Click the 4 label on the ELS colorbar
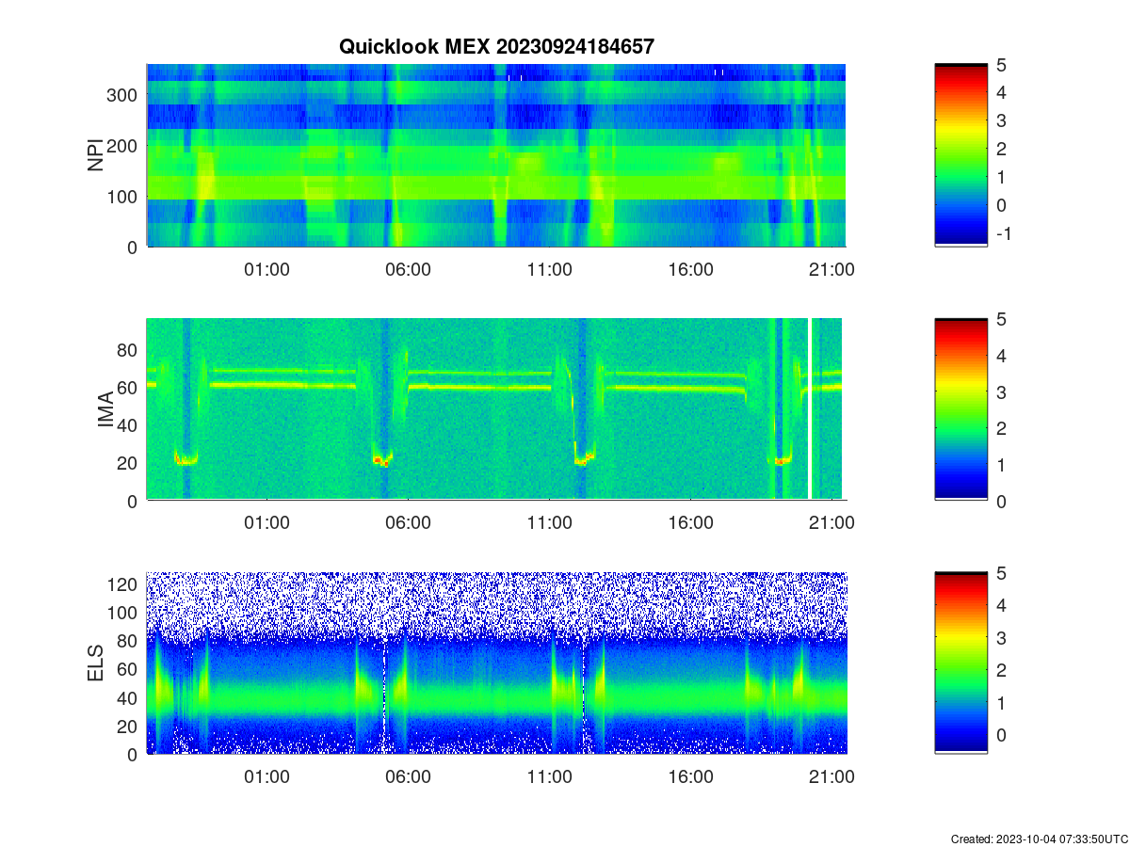Image resolution: width=1130 pixels, height=847 pixels. (x=1002, y=605)
